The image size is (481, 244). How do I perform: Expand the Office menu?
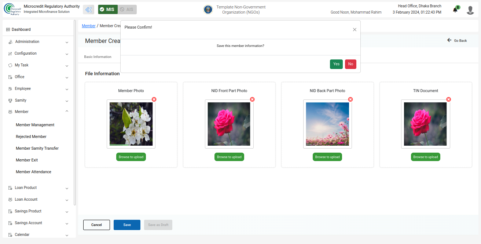pyautogui.click(x=67, y=78)
